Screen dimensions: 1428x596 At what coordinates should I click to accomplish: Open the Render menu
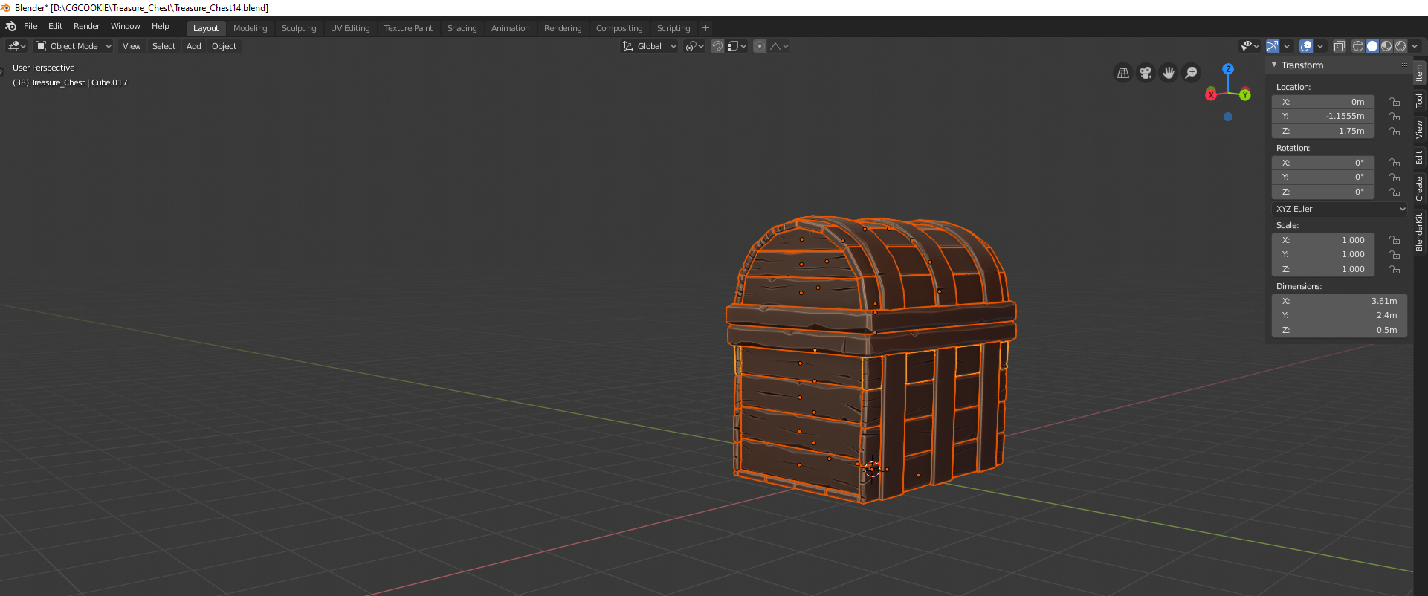[86, 26]
